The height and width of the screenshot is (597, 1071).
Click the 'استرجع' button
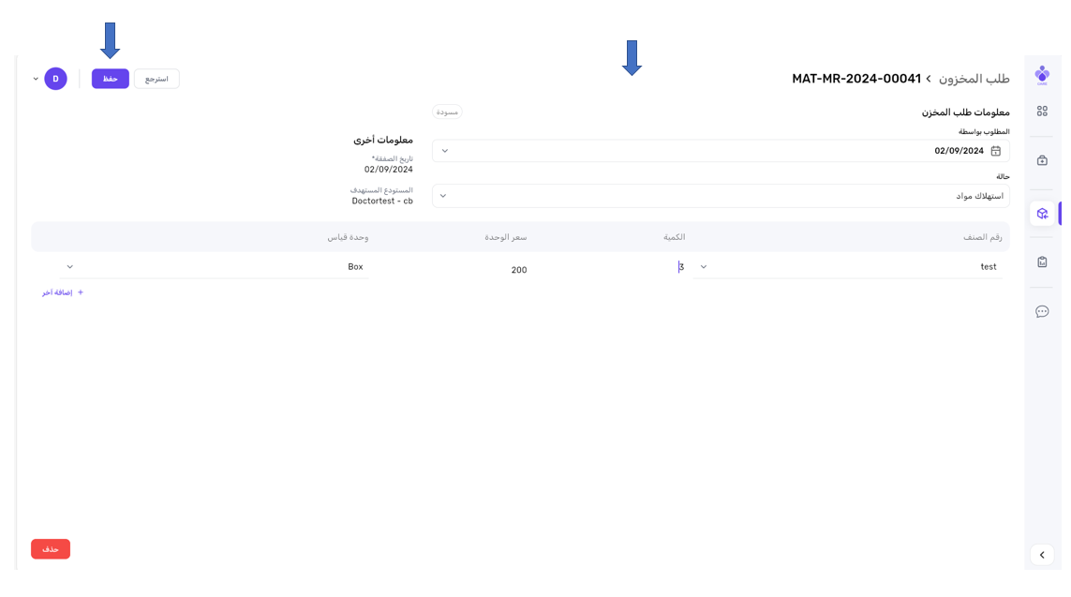pyautogui.click(x=156, y=79)
